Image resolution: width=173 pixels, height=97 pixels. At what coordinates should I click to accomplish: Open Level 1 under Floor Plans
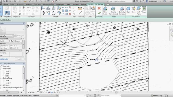coord(8,71)
